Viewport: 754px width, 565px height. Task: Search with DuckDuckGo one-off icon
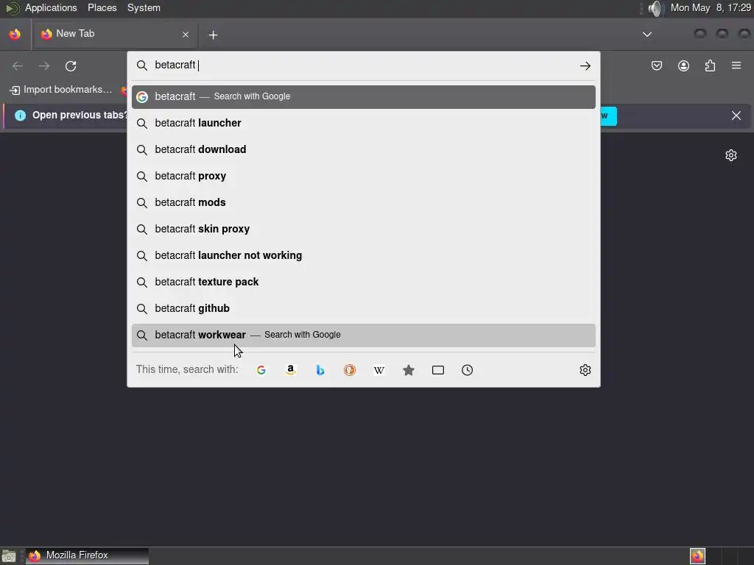pyautogui.click(x=350, y=370)
